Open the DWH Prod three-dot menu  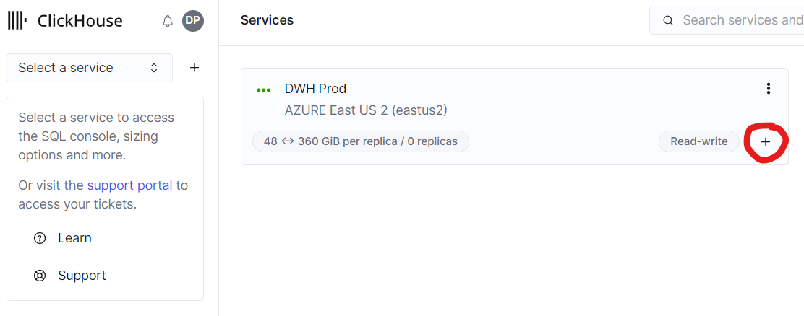768,89
